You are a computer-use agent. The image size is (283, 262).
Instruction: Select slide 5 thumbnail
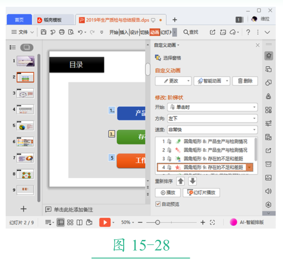[x=25, y=126]
